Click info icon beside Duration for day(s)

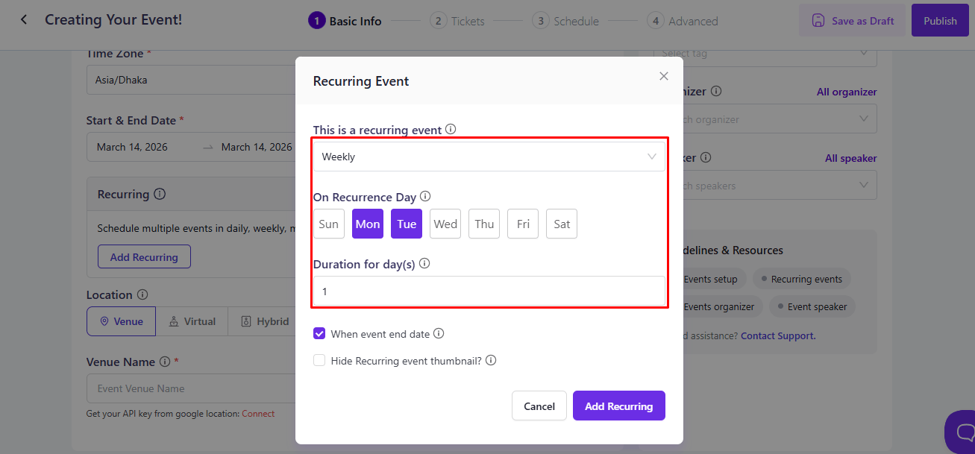[x=424, y=264]
